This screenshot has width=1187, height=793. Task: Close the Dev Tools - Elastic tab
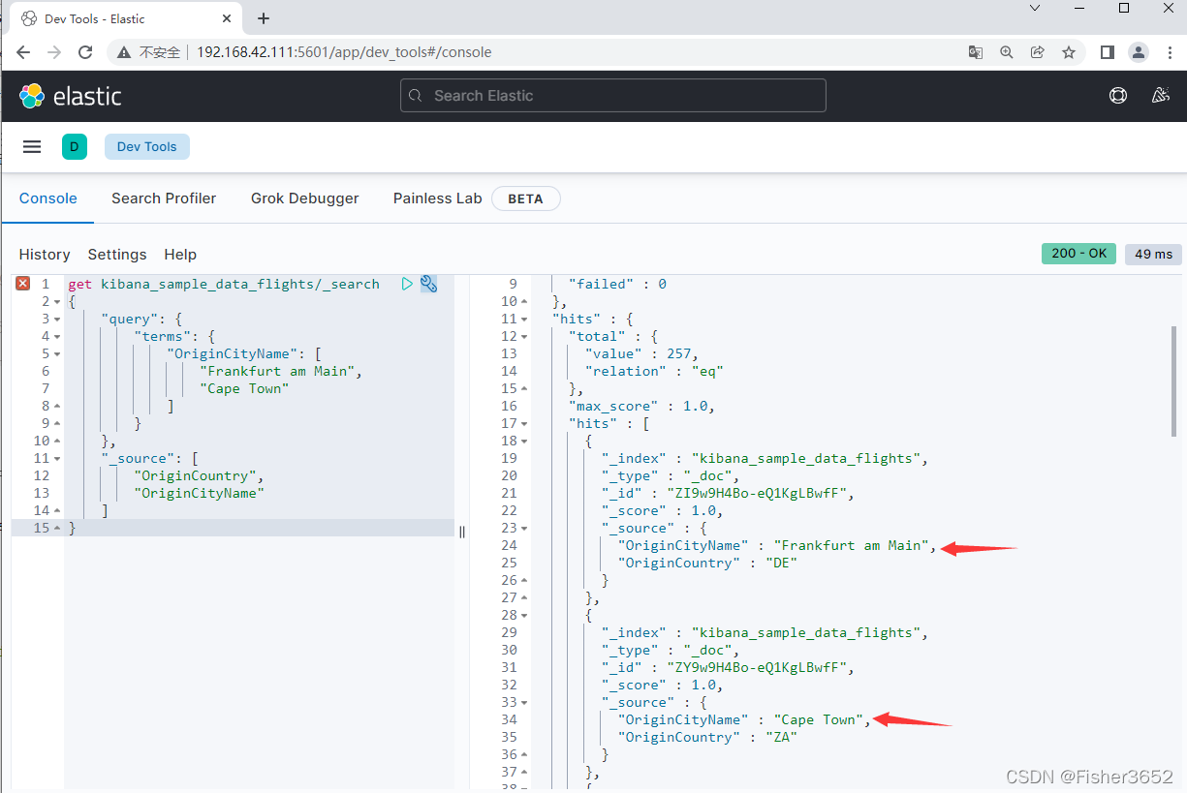point(229,18)
